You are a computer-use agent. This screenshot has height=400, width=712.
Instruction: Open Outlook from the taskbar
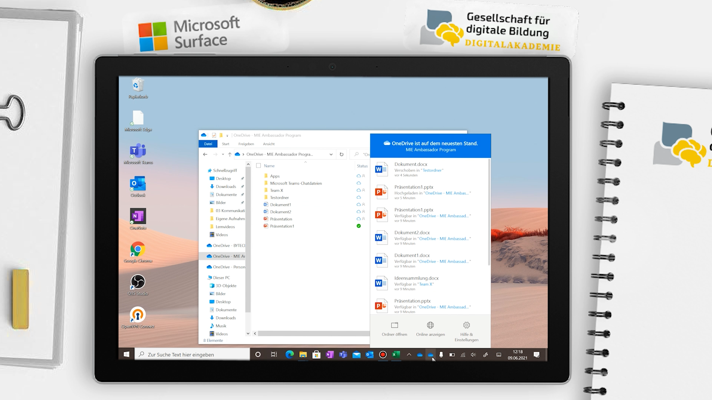370,354
